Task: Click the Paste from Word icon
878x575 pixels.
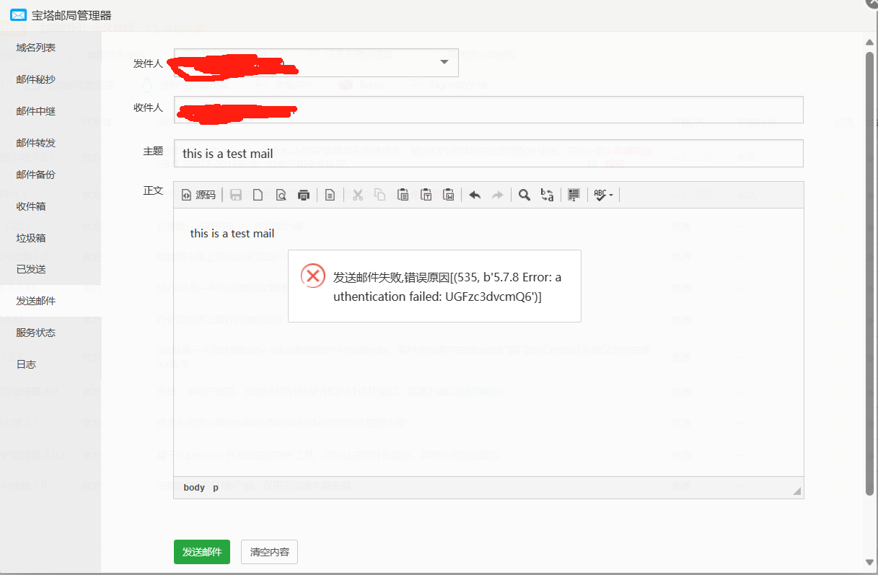Action: coord(449,195)
